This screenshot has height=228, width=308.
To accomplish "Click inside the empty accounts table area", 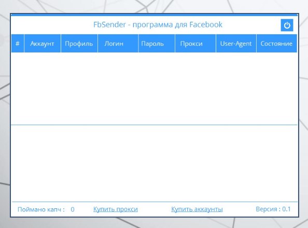I will click(154, 88).
